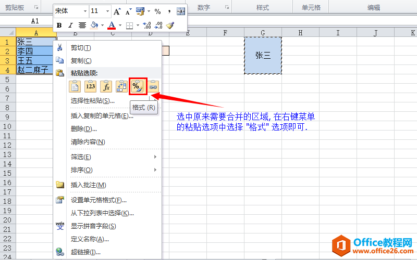Open 选择性粘贴(S)... menu entry
The height and width of the screenshot is (260, 417).
pos(107,101)
